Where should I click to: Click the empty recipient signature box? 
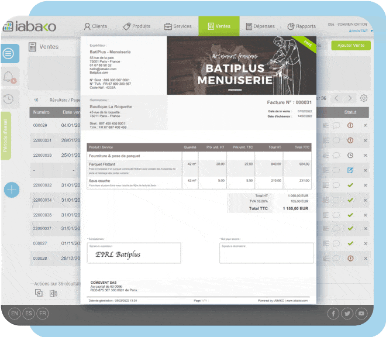[266, 253]
